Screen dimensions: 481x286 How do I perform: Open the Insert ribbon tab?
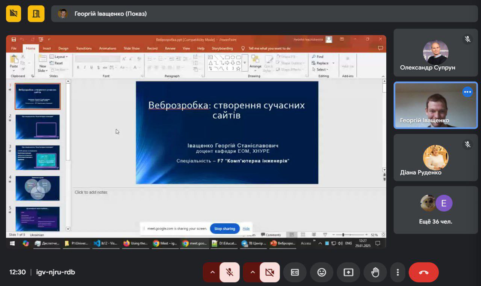[x=47, y=48]
